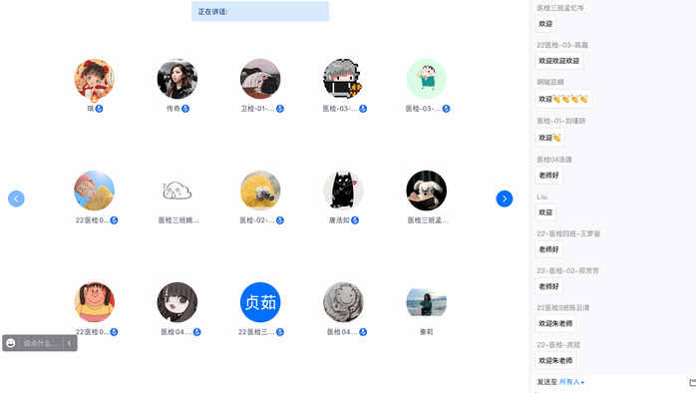Click sender name 医检04汤璐
This screenshot has width=696, height=393.
tap(554, 160)
